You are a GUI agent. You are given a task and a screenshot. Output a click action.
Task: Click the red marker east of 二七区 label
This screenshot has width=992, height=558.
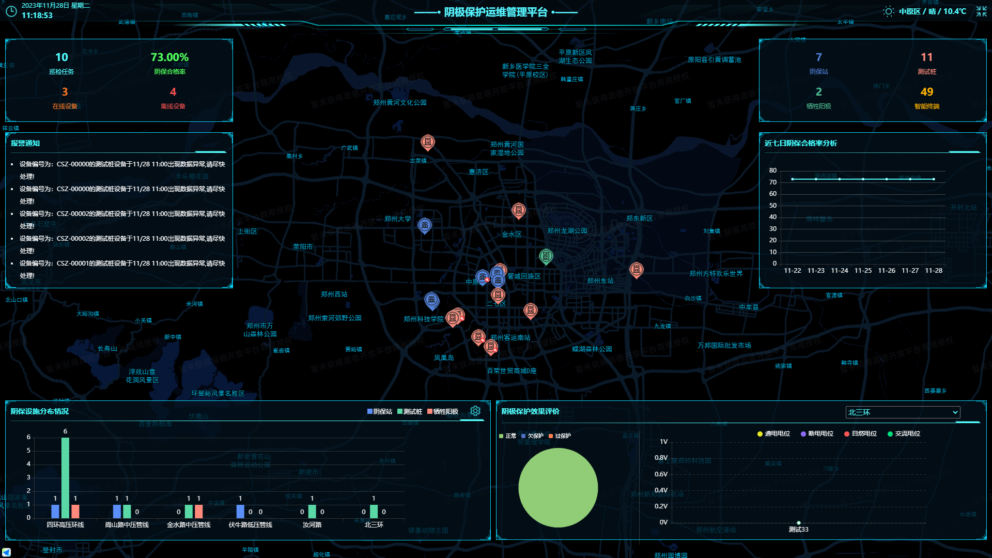tap(531, 311)
